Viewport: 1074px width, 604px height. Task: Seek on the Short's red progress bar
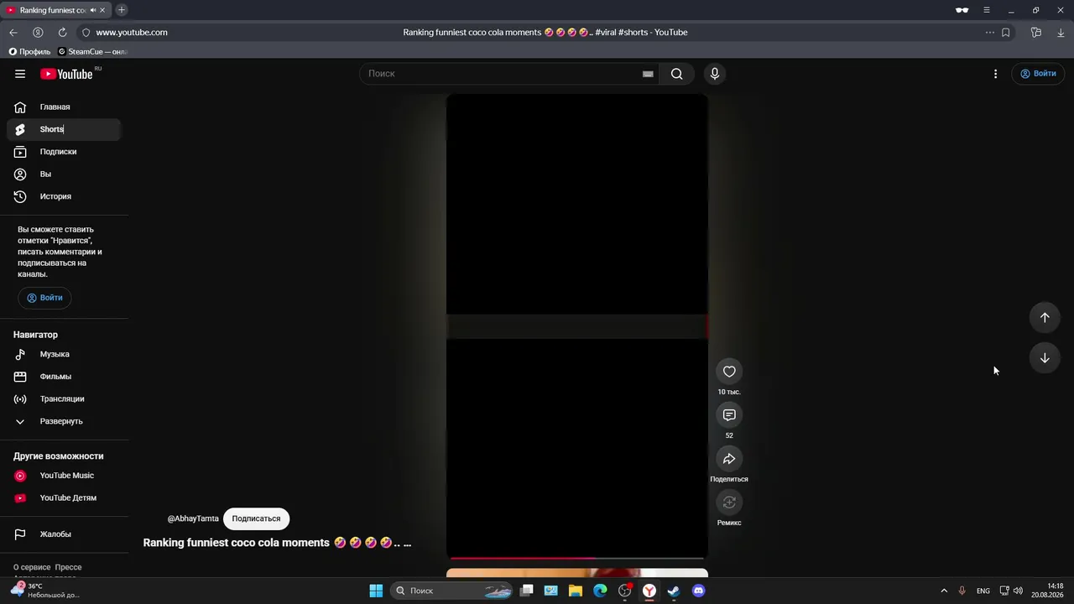577,558
